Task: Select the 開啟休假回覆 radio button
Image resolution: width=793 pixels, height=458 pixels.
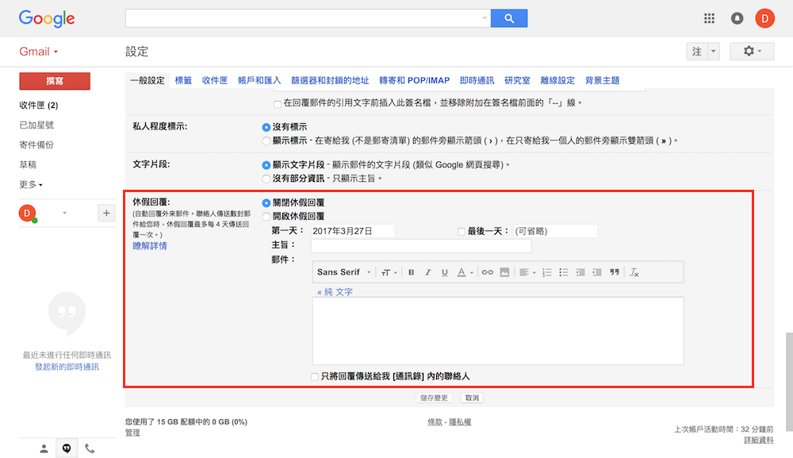Action: click(266, 216)
